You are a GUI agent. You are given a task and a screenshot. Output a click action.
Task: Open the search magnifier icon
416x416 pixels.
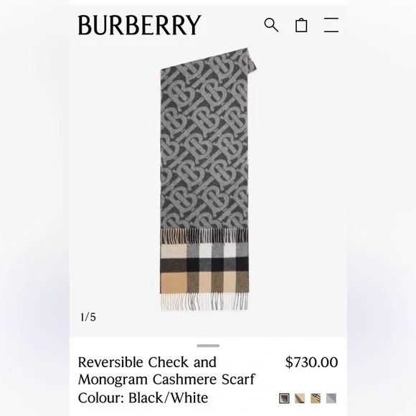tap(271, 25)
